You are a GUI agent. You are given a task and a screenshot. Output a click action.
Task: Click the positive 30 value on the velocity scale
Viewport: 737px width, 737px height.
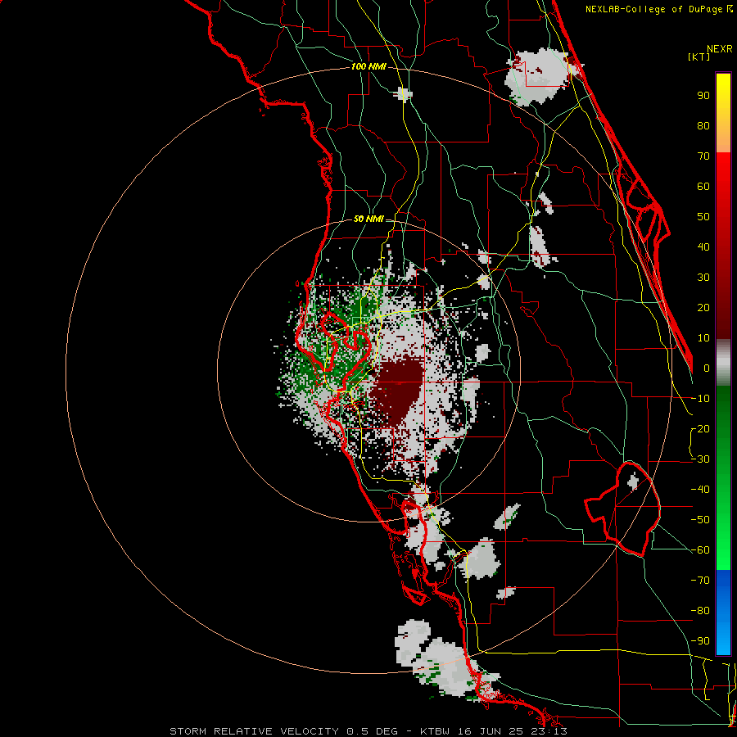pyautogui.click(x=703, y=278)
